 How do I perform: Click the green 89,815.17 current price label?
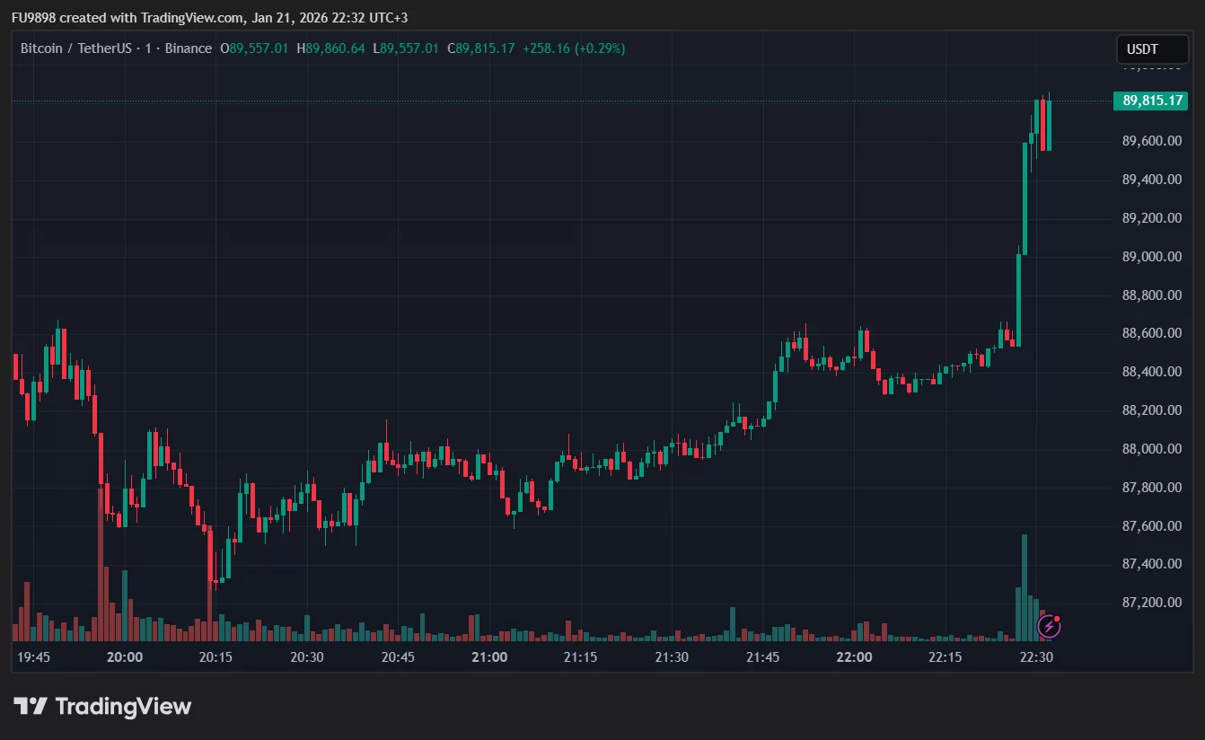(x=1149, y=101)
